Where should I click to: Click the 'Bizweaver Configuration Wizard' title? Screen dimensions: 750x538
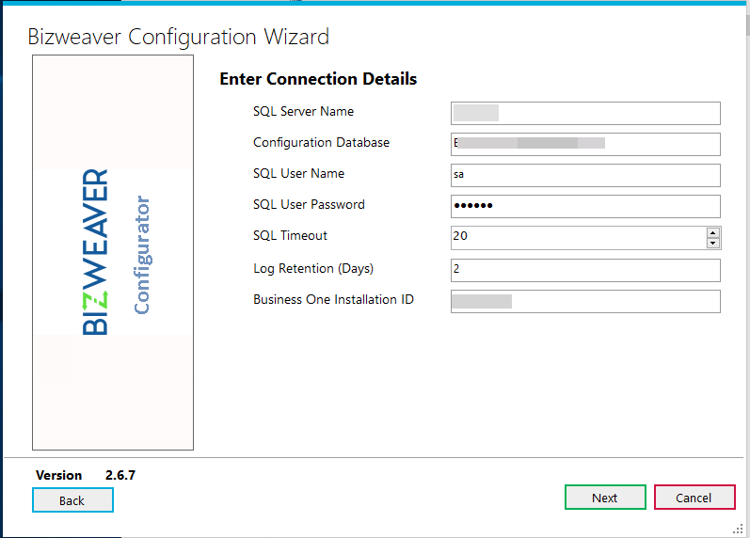tap(179, 38)
